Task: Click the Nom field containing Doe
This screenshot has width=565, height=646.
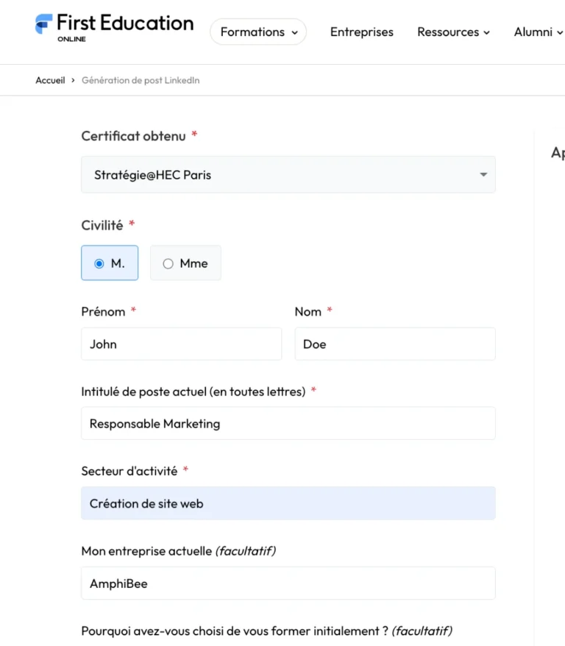Action: click(x=395, y=344)
